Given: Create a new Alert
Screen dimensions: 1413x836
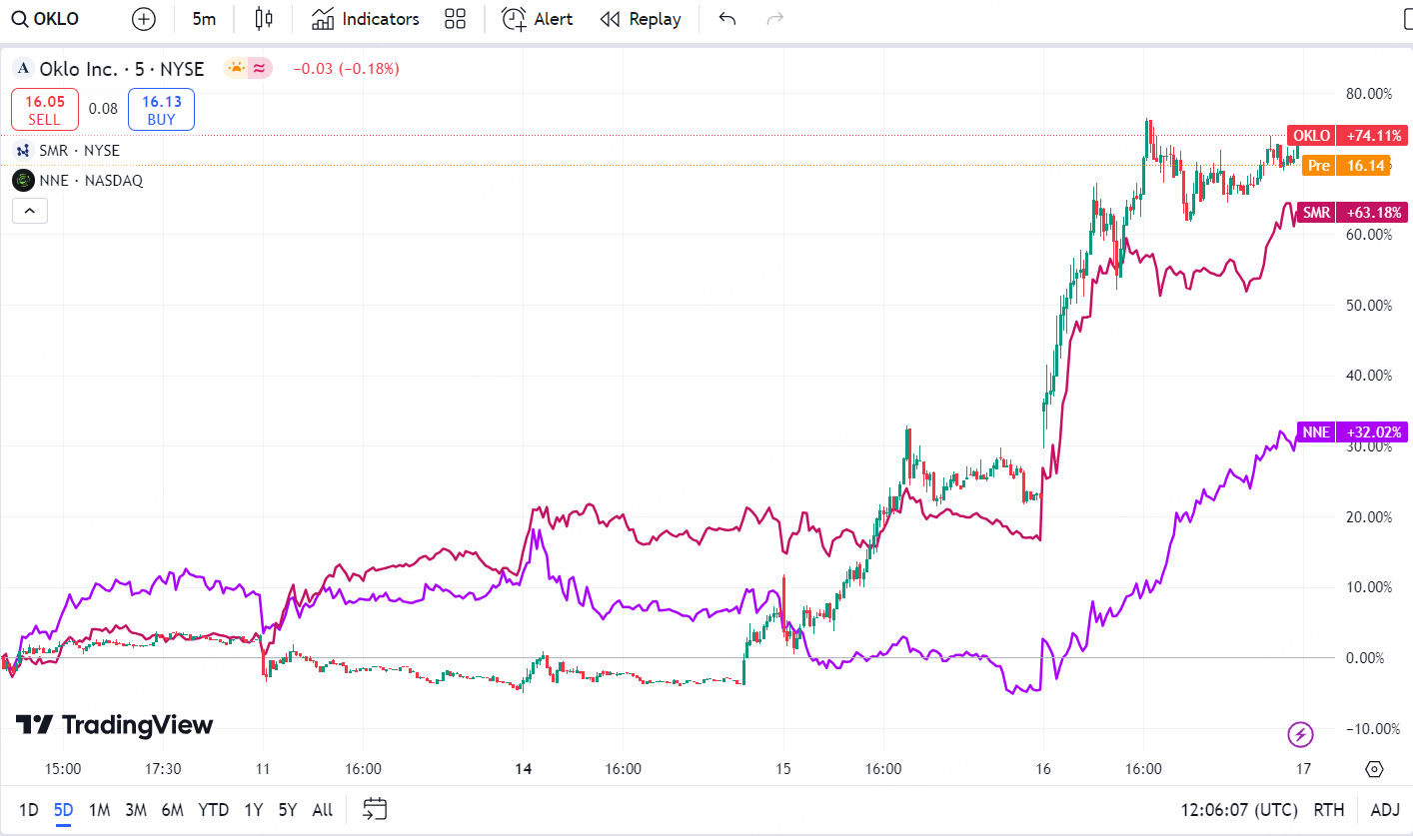Looking at the screenshot, I should [x=538, y=19].
